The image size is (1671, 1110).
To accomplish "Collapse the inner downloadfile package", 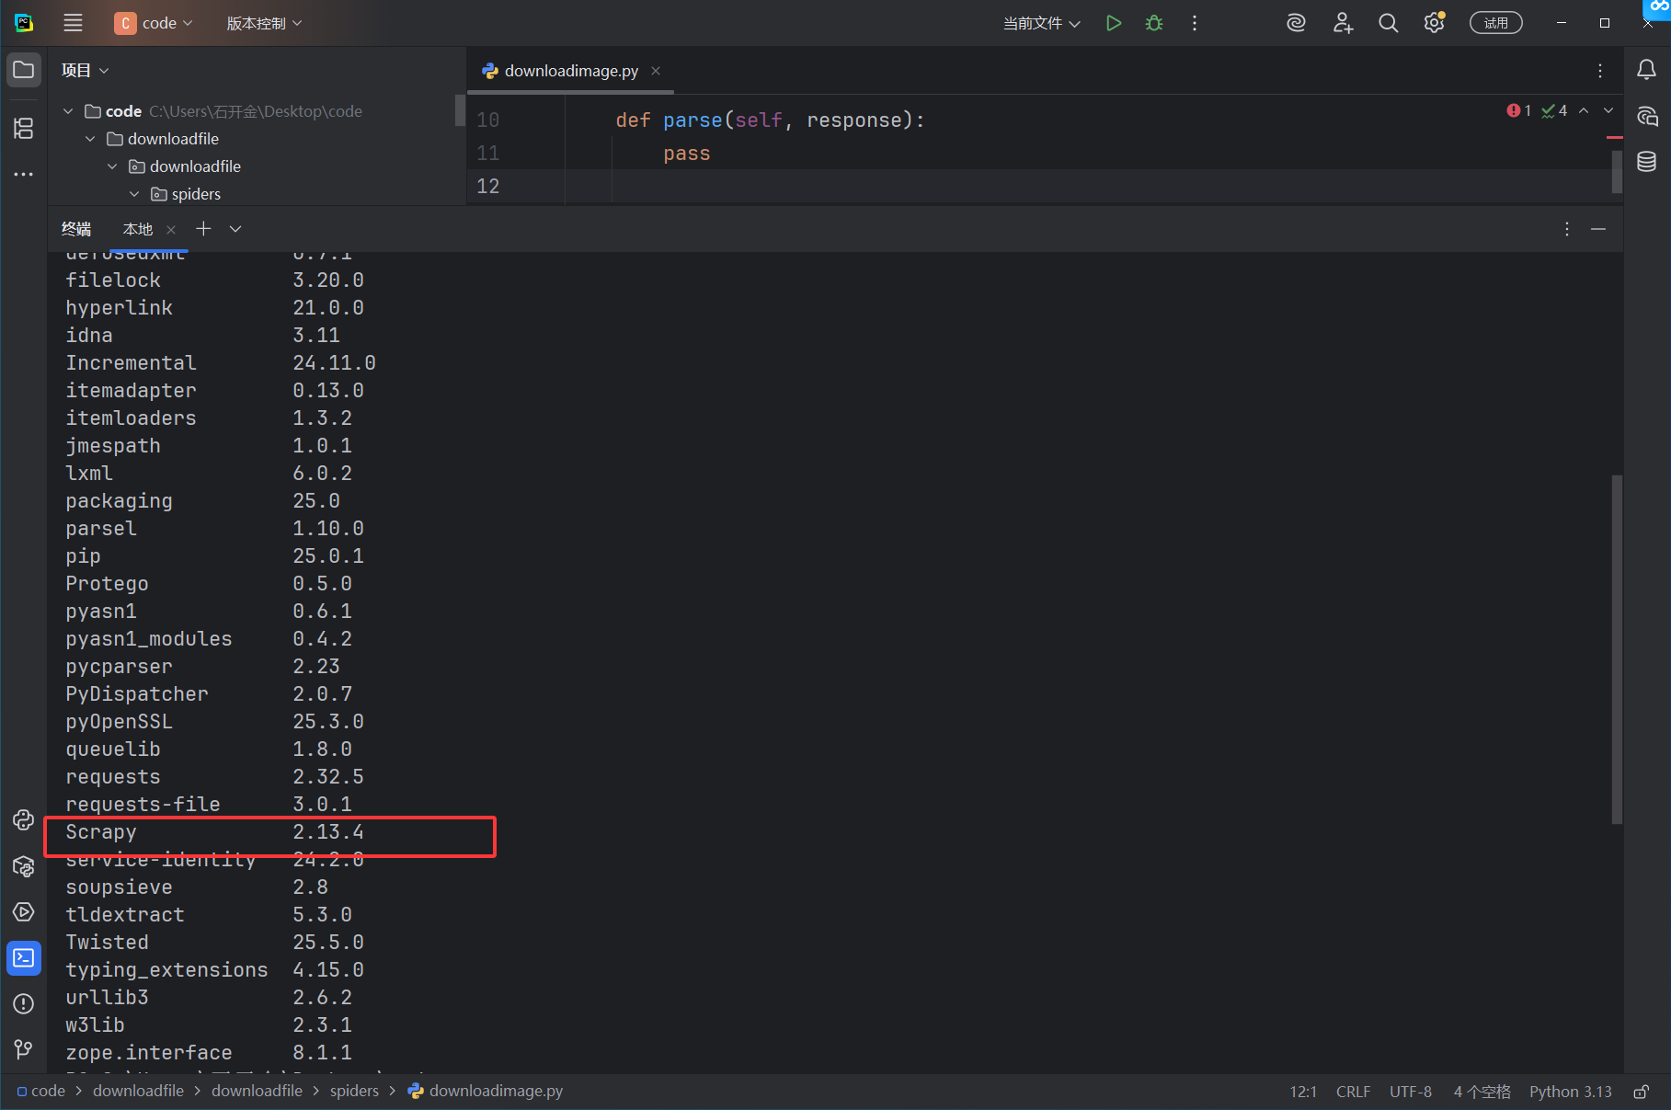I will (x=112, y=166).
